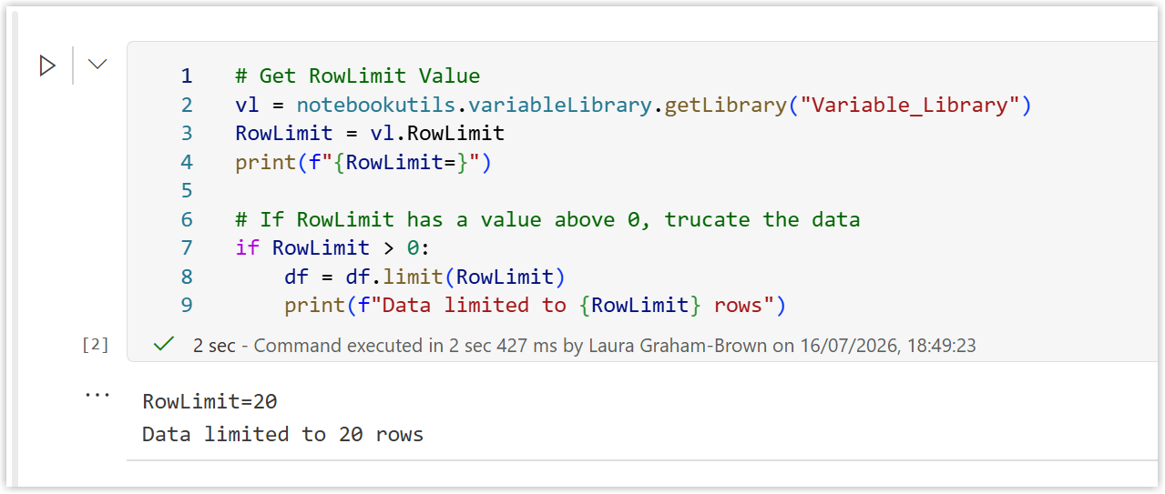Open the output ellipsis menu beside RowLimit=20
This screenshot has height=494, width=1165.
97,397
